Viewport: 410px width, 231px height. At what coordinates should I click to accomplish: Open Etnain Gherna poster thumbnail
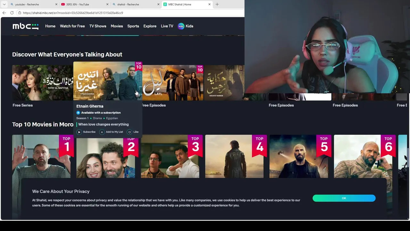click(x=108, y=81)
